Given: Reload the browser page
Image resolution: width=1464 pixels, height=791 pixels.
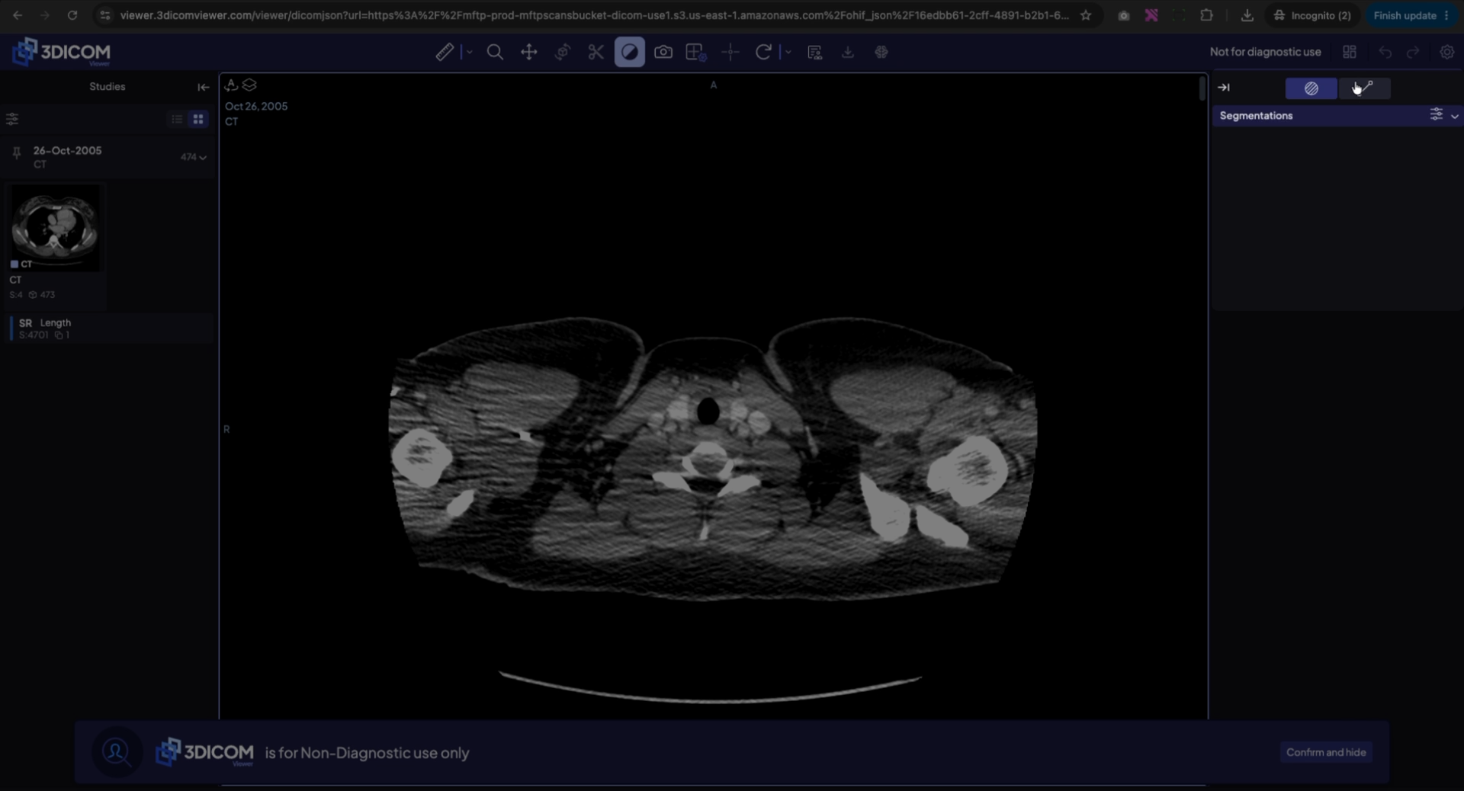Looking at the screenshot, I should coord(72,15).
